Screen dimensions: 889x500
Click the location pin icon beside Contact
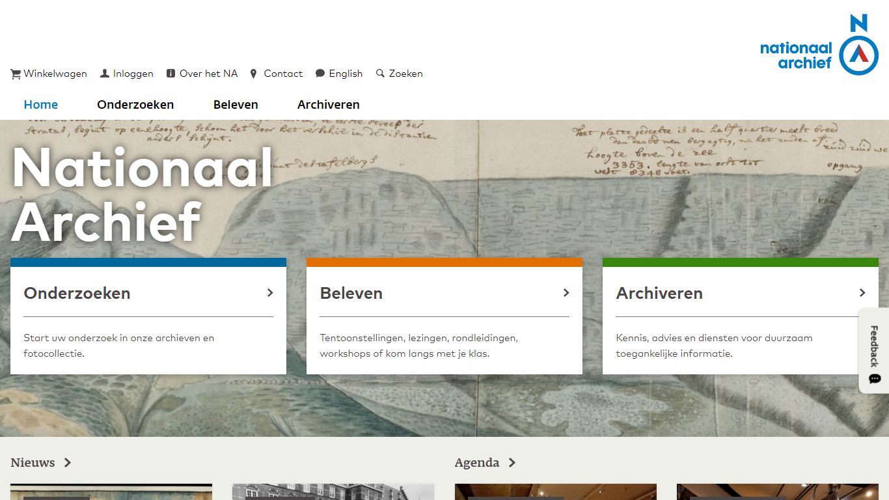point(254,74)
